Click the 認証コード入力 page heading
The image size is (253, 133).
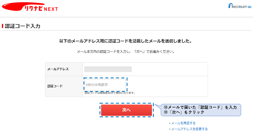(23, 26)
